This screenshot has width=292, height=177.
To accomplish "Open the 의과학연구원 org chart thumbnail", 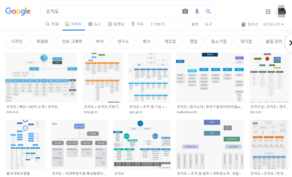I will (x=79, y=145).
